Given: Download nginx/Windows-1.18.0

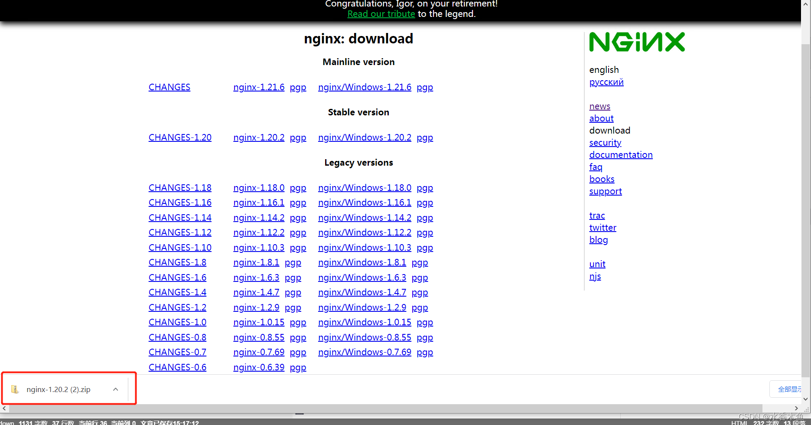Looking at the screenshot, I should coord(365,188).
